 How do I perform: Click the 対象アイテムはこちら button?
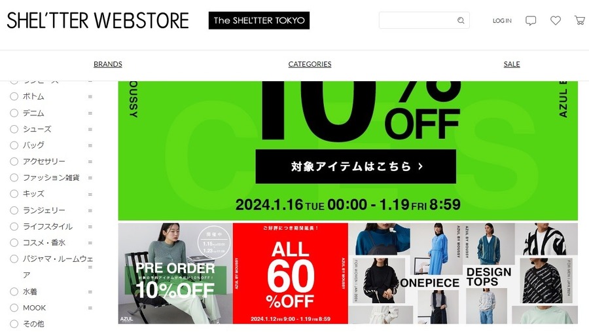tap(356, 166)
